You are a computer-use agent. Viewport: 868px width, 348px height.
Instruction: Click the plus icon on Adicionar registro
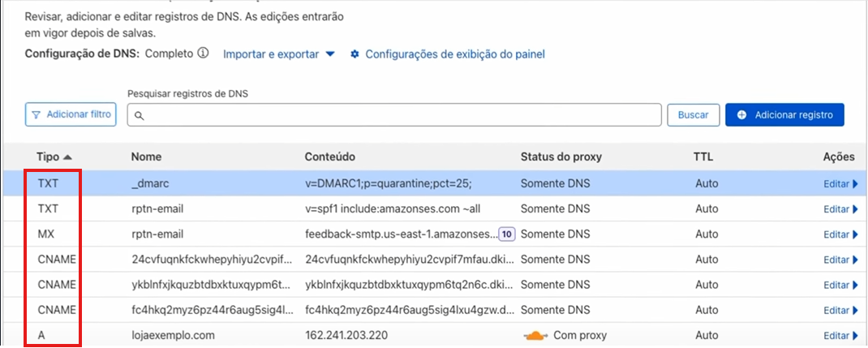tap(742, 114)
